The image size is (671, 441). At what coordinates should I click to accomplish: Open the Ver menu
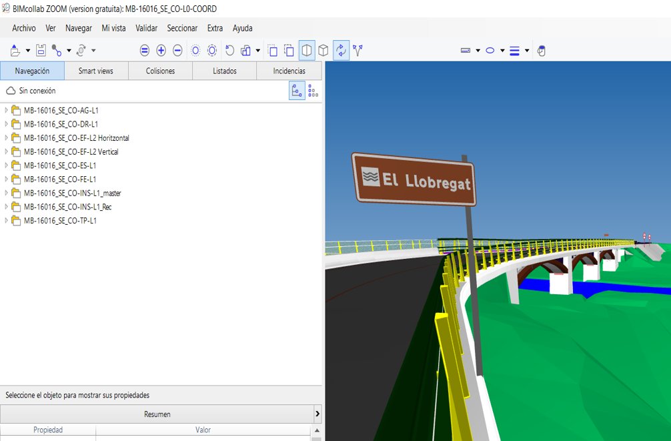(x=51, y=28)
